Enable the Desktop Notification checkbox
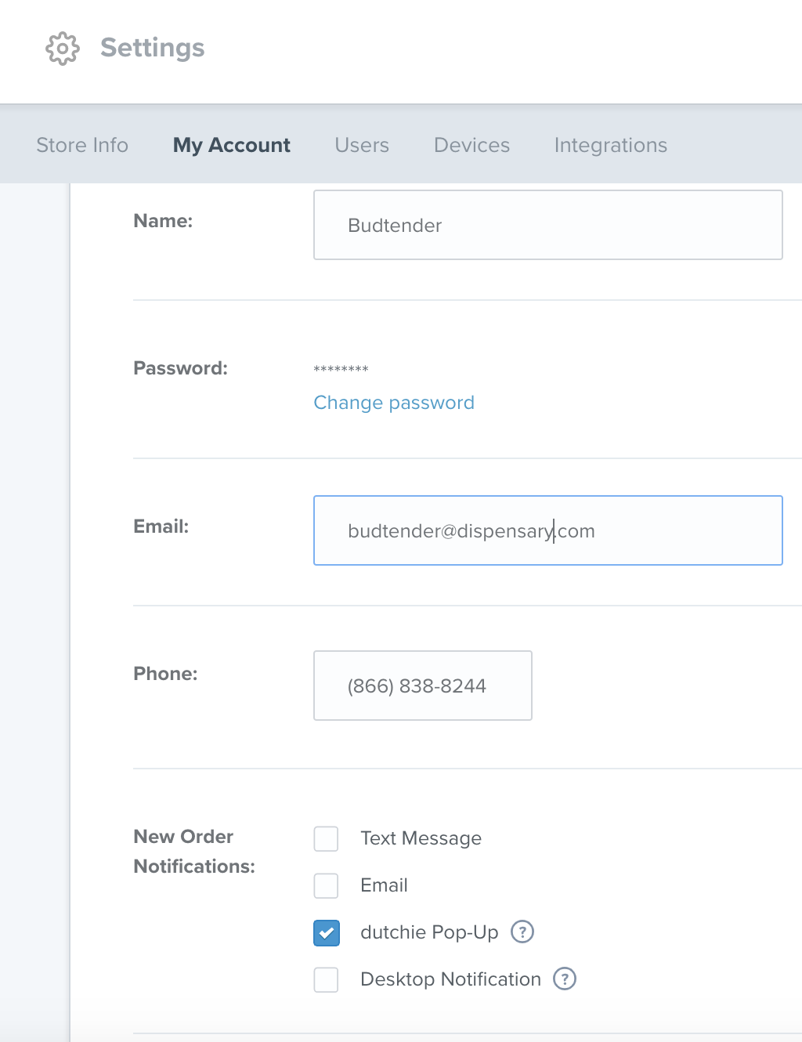This screenshot has height=1042, width=802. coord(326,979)
